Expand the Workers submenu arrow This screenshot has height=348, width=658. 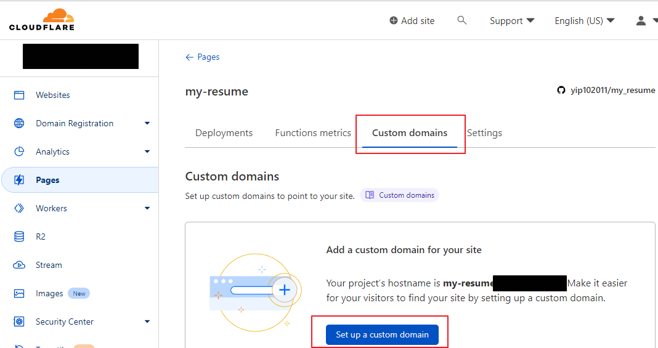click(x=147, y=208)
